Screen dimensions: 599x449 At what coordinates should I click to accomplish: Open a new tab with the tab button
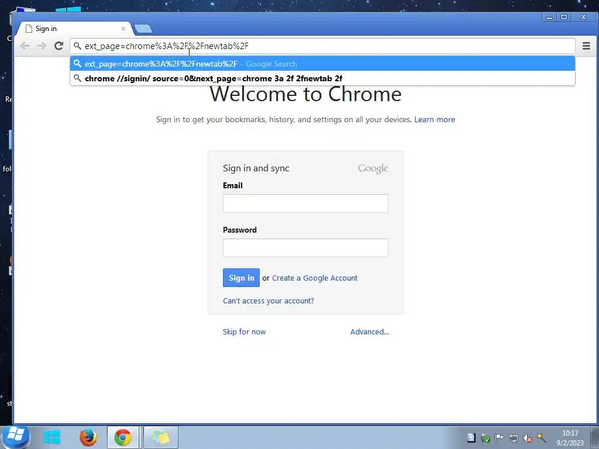[x=143, y=29]
